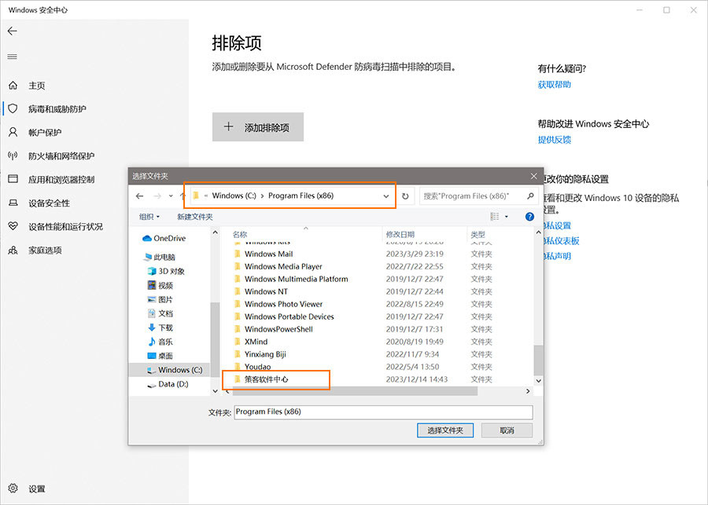Click the search magnifier icon
The height and width of the screenshot is (505, 708).
coord(530,196)
